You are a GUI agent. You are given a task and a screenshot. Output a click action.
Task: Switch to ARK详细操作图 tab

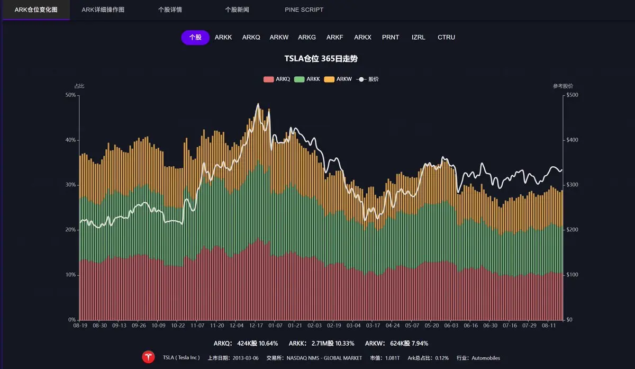[103, 10]
